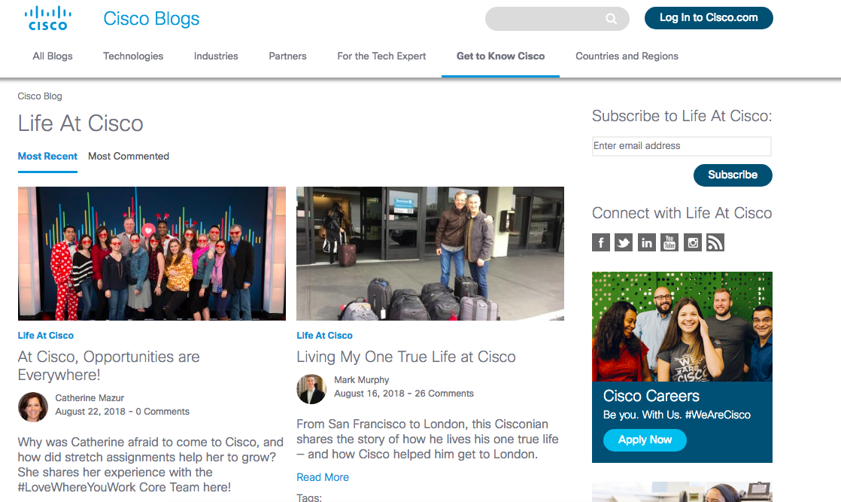Switch to the Most Recent tab
This screenshot has width=841, height=502.
click(x=47, y=157)
